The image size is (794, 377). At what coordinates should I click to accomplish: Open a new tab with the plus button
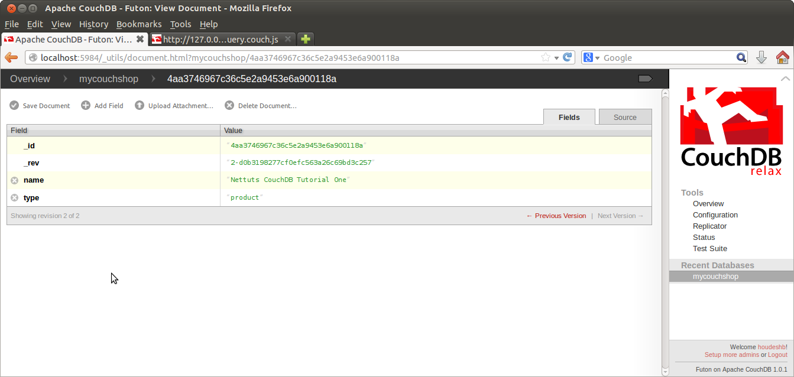[x=306, y=39]
